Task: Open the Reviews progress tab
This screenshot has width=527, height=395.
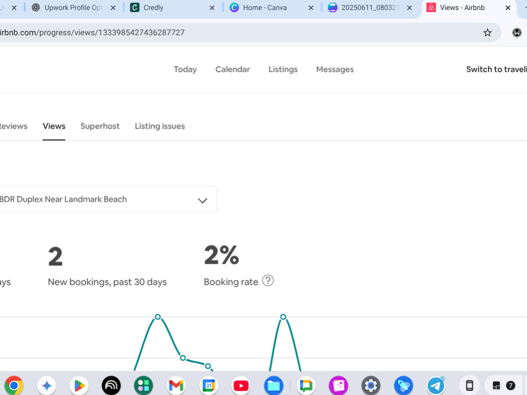Action: coord(14,126)
